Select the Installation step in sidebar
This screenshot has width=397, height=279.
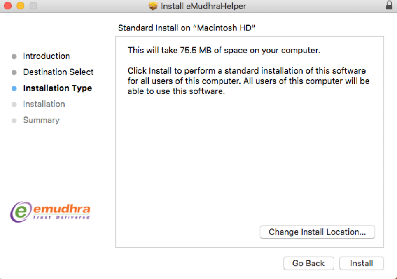(44, 104)
